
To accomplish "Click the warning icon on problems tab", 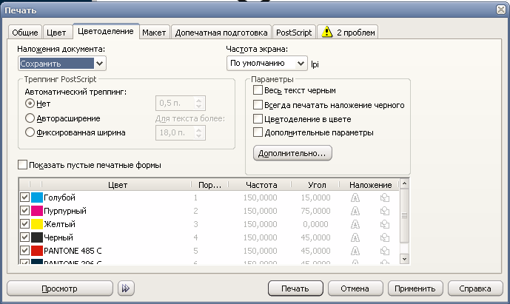I will tap(327, 32).
